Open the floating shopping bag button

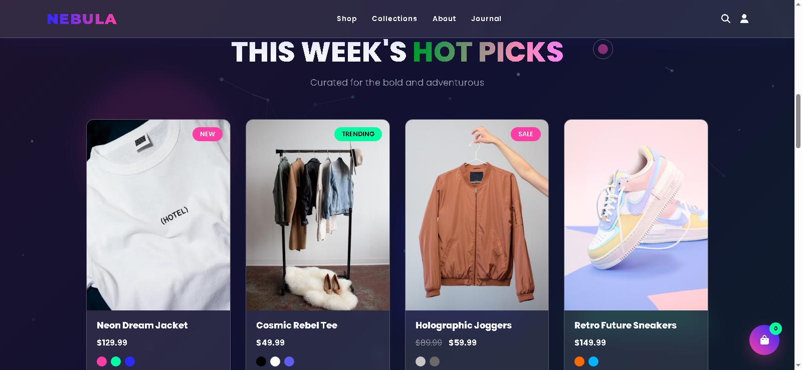(764, 340)
